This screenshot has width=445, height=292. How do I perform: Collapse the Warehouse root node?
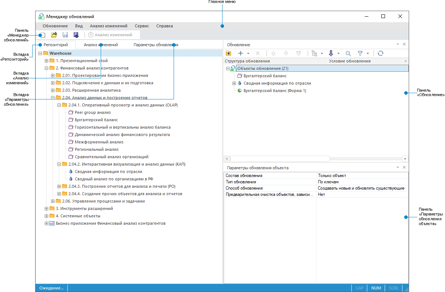[40, 53]
